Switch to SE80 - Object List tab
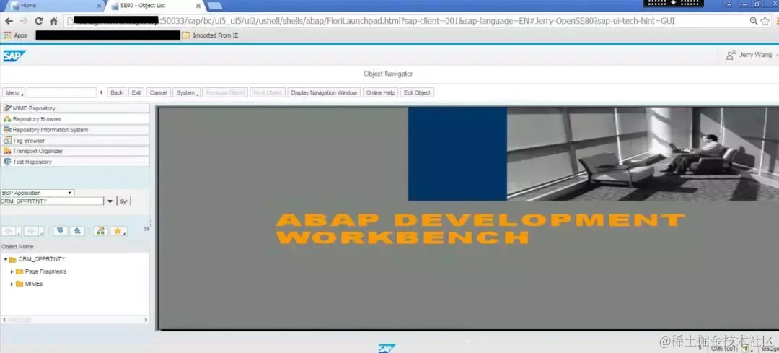Image resolution: width=779 pixels, height=353 pixels. pyautogui.click(x=154, y=6)
